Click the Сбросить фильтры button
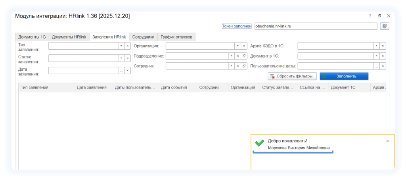The width and height of the screenshot is (406, 181). (292, 76)
